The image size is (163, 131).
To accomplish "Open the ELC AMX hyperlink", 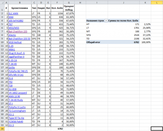I will [13, 13].
